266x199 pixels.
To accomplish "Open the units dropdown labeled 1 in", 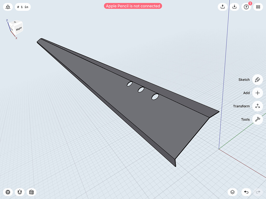I will [x=23, y=7].
